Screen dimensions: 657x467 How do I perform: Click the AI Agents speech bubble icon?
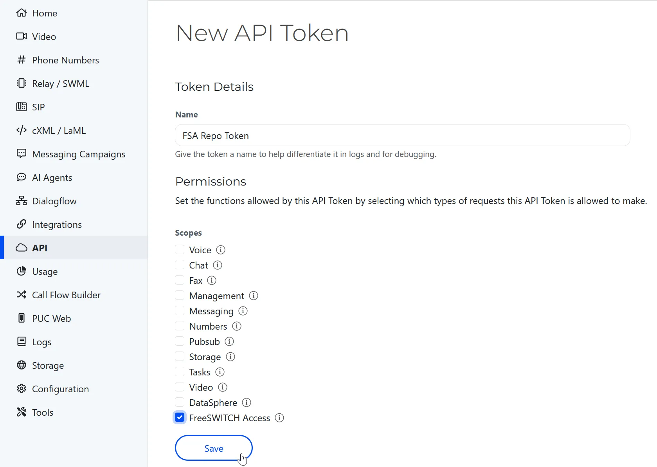[x=22, y=177]
